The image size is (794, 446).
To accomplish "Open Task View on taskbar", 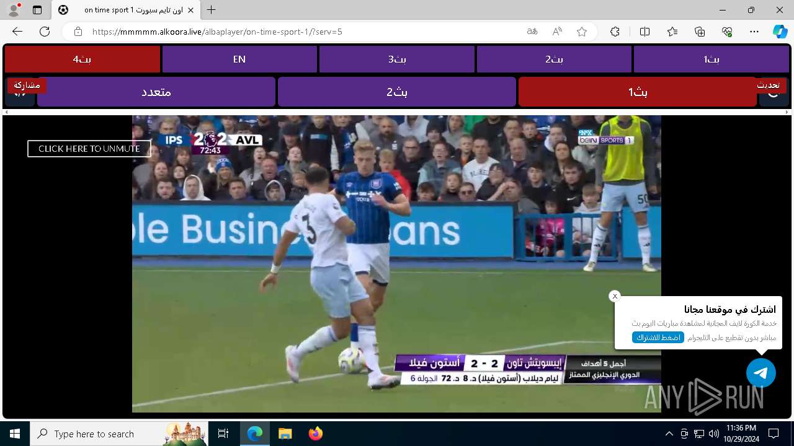I will coord(223,434).
